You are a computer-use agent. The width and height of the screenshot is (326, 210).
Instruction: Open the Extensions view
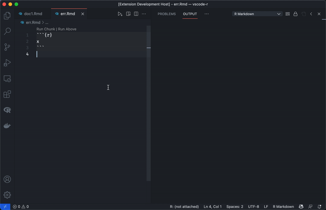pyautogui.click(x=7, y=94)
